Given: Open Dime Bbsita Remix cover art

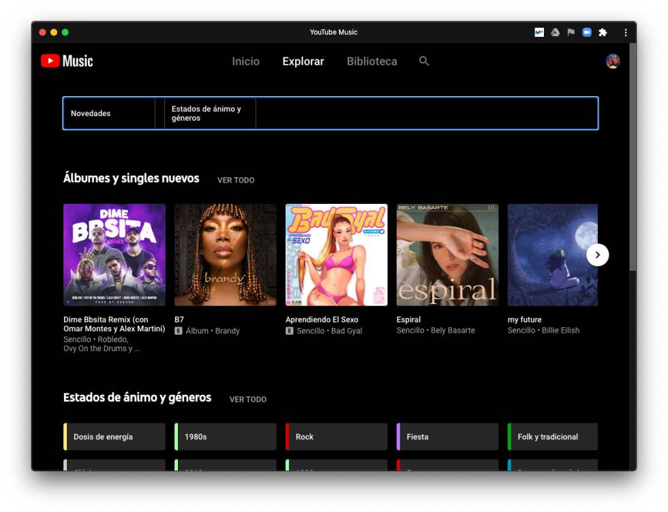Looking at the screenshot, I should coord(115,255).
